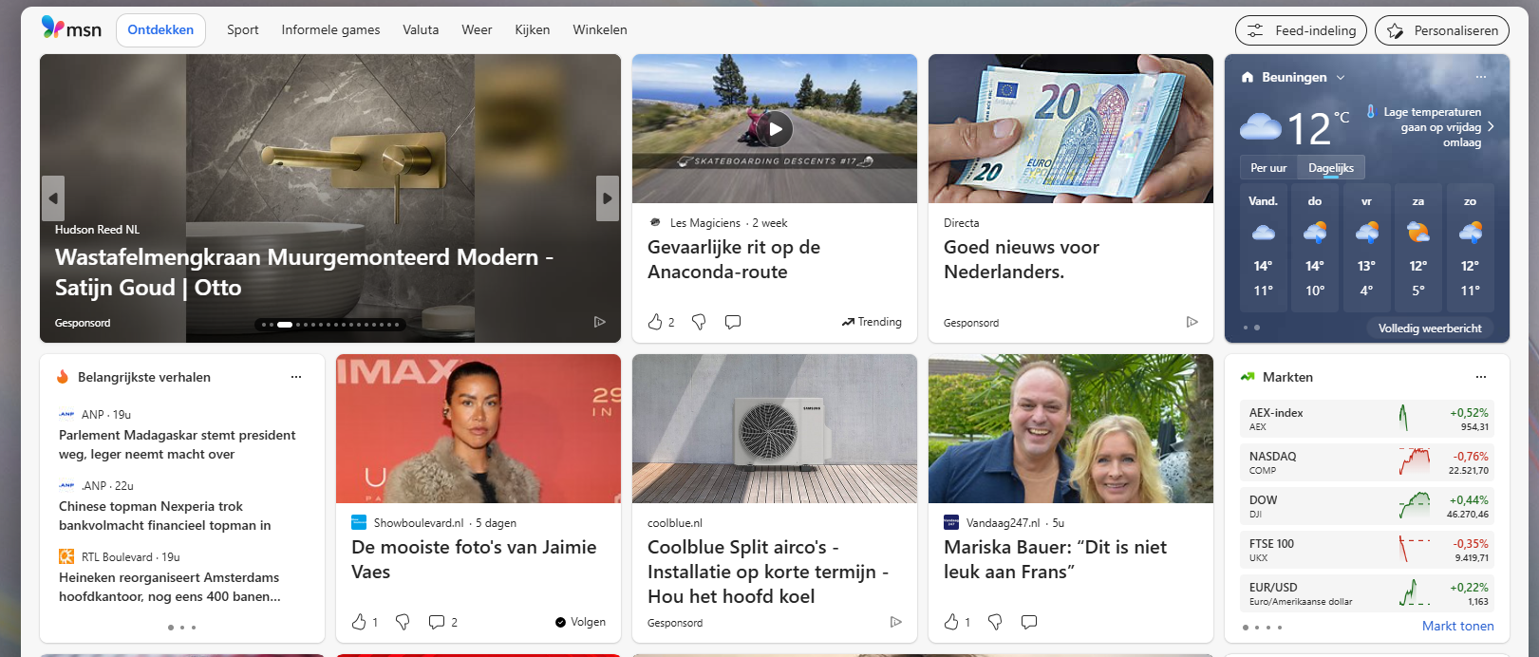Click the Les Magiciens source name
1539x657 pixels.
coord(704,223)
